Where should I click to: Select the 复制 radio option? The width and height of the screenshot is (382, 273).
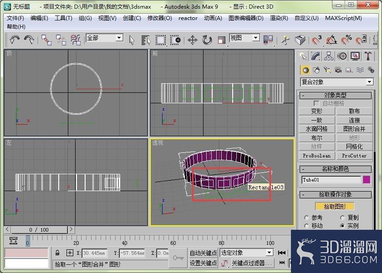[x=342, y=217]
